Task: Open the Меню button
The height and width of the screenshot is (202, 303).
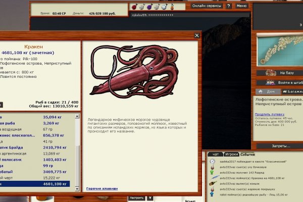Action: coord(241,6)
